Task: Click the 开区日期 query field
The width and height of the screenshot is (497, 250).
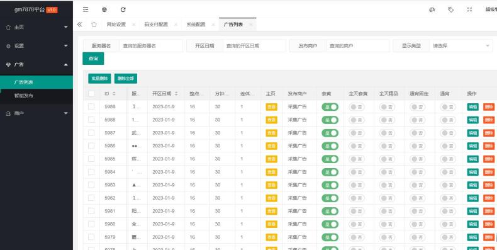Action: point(254,46)
